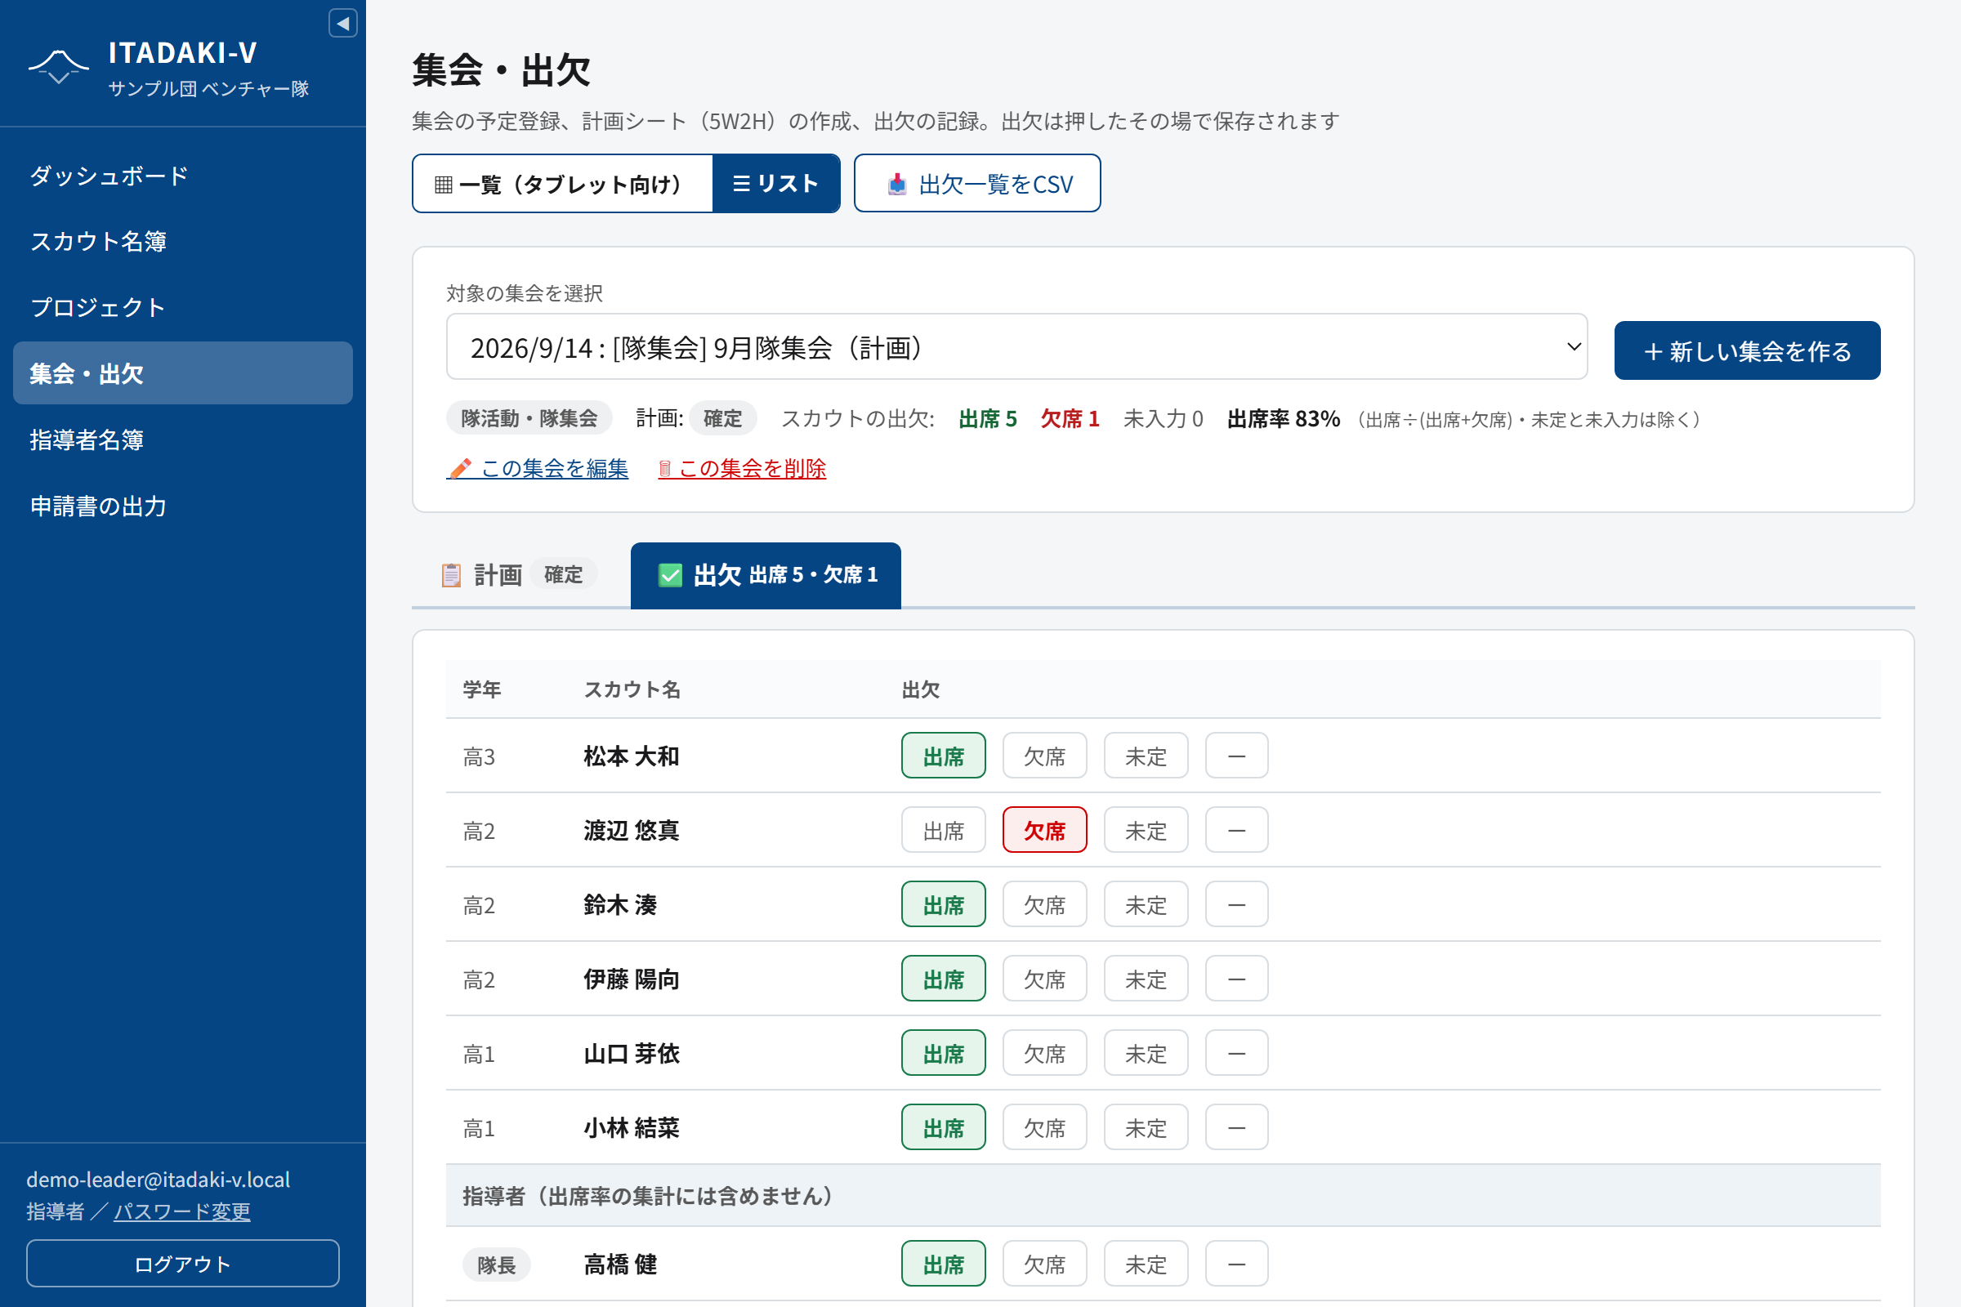Click the ITADAKI-V mountain logo
The height and width of the screenshot is (1307, 1961).
click(x=58, y=67)
